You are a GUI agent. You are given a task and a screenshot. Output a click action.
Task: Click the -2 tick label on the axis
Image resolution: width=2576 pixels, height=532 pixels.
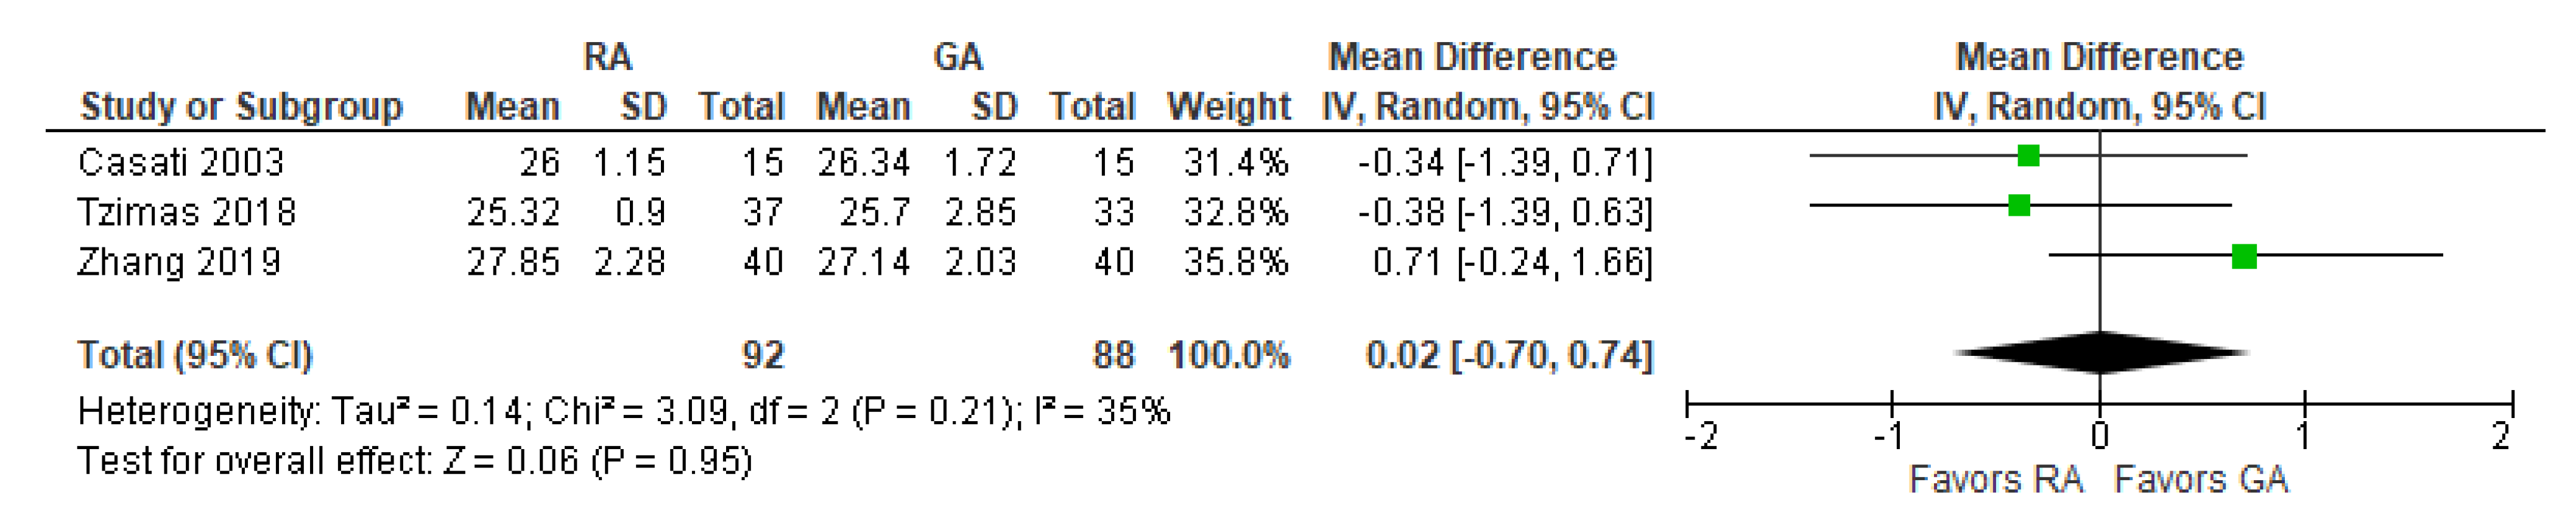click(x=1701, y=437)
